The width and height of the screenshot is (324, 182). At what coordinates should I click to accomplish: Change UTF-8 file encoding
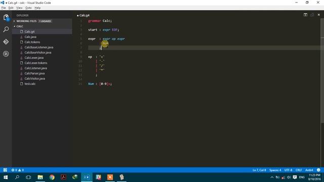click(x=288, y=170)
